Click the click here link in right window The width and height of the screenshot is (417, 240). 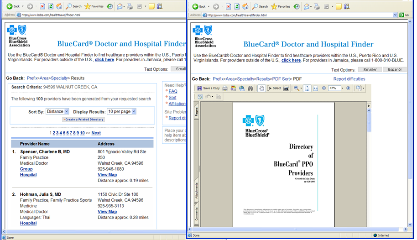291,60
